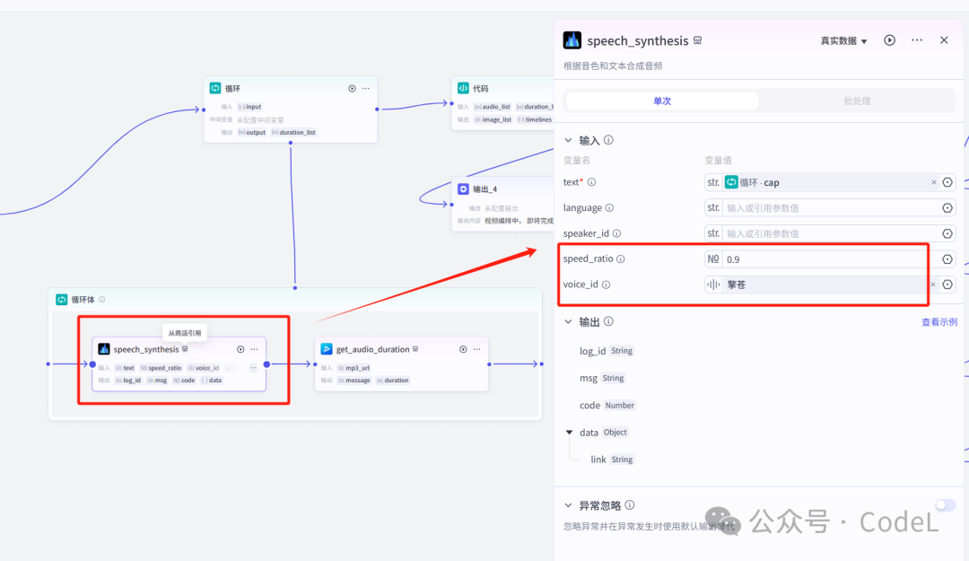Run the speech_synthesis node from panel header

[x=889, y=40]
